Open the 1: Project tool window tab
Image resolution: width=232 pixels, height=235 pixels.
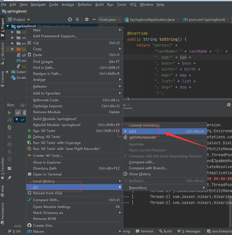(3, 27)
